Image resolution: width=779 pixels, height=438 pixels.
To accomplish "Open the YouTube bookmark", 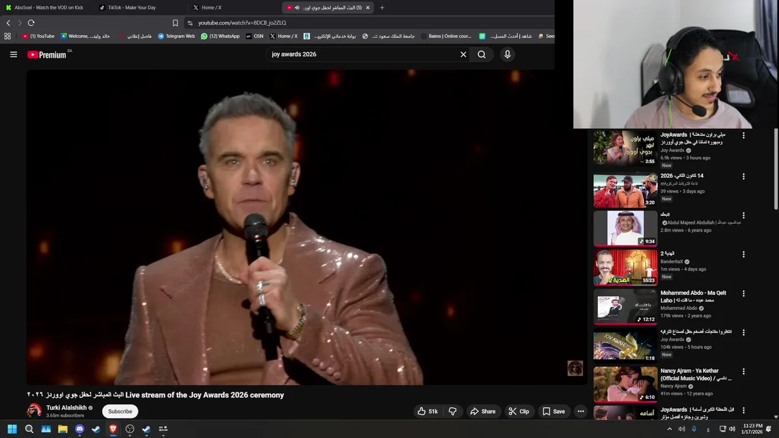I will pos(38,36).
